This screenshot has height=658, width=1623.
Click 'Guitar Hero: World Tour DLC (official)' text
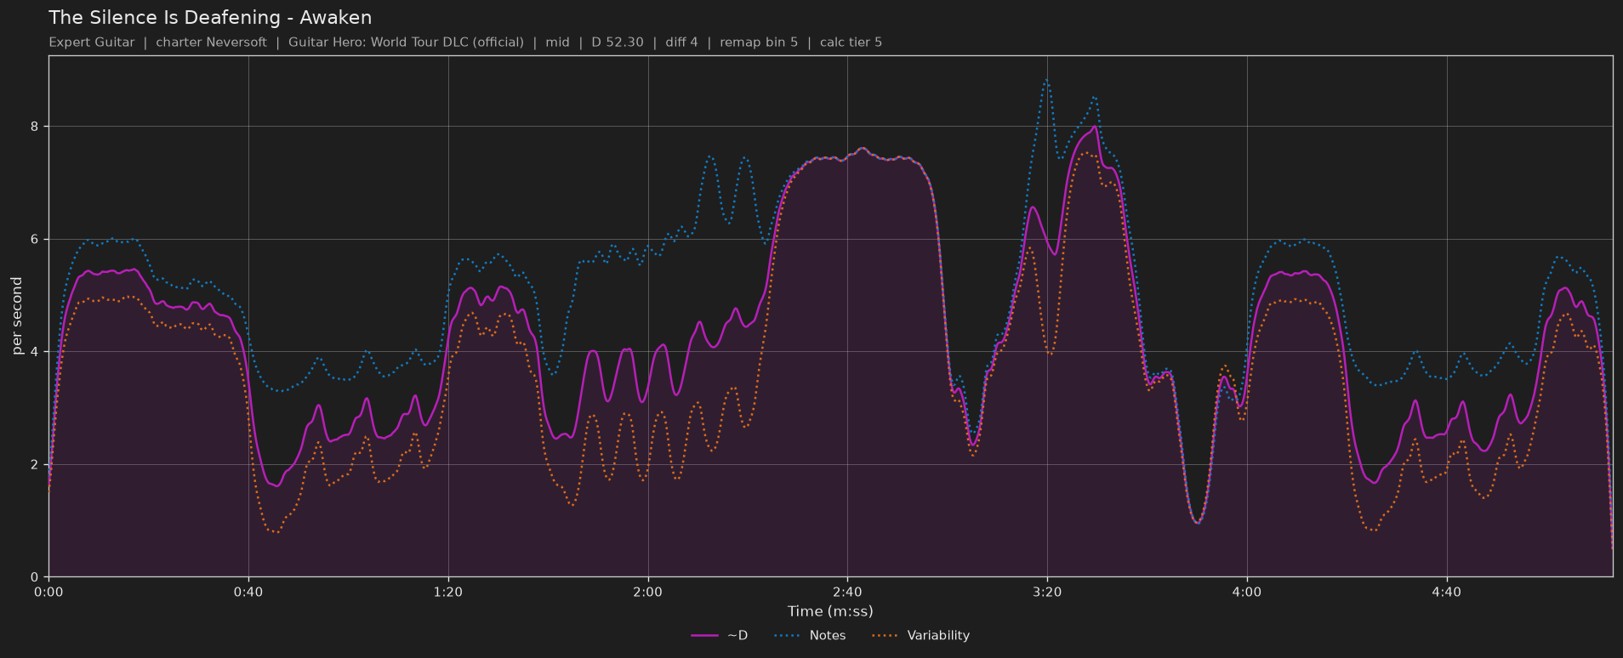click(406, 42)
